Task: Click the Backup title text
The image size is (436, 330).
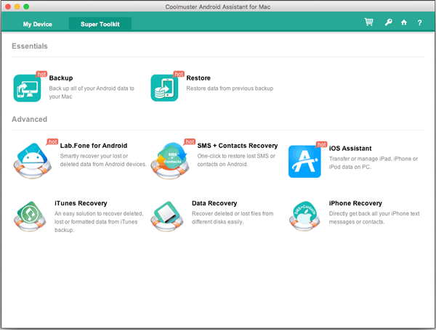Action: tap(61, 78)
